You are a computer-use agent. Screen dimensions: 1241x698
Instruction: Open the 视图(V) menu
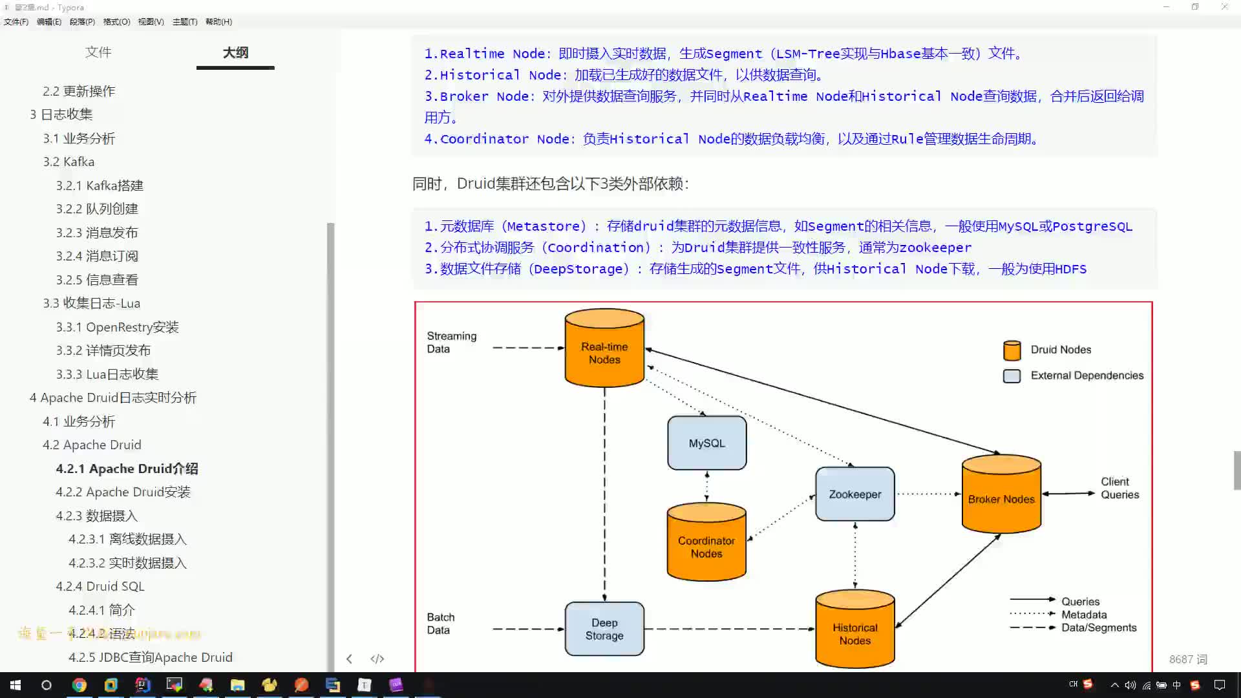click(x=151, y=21)
